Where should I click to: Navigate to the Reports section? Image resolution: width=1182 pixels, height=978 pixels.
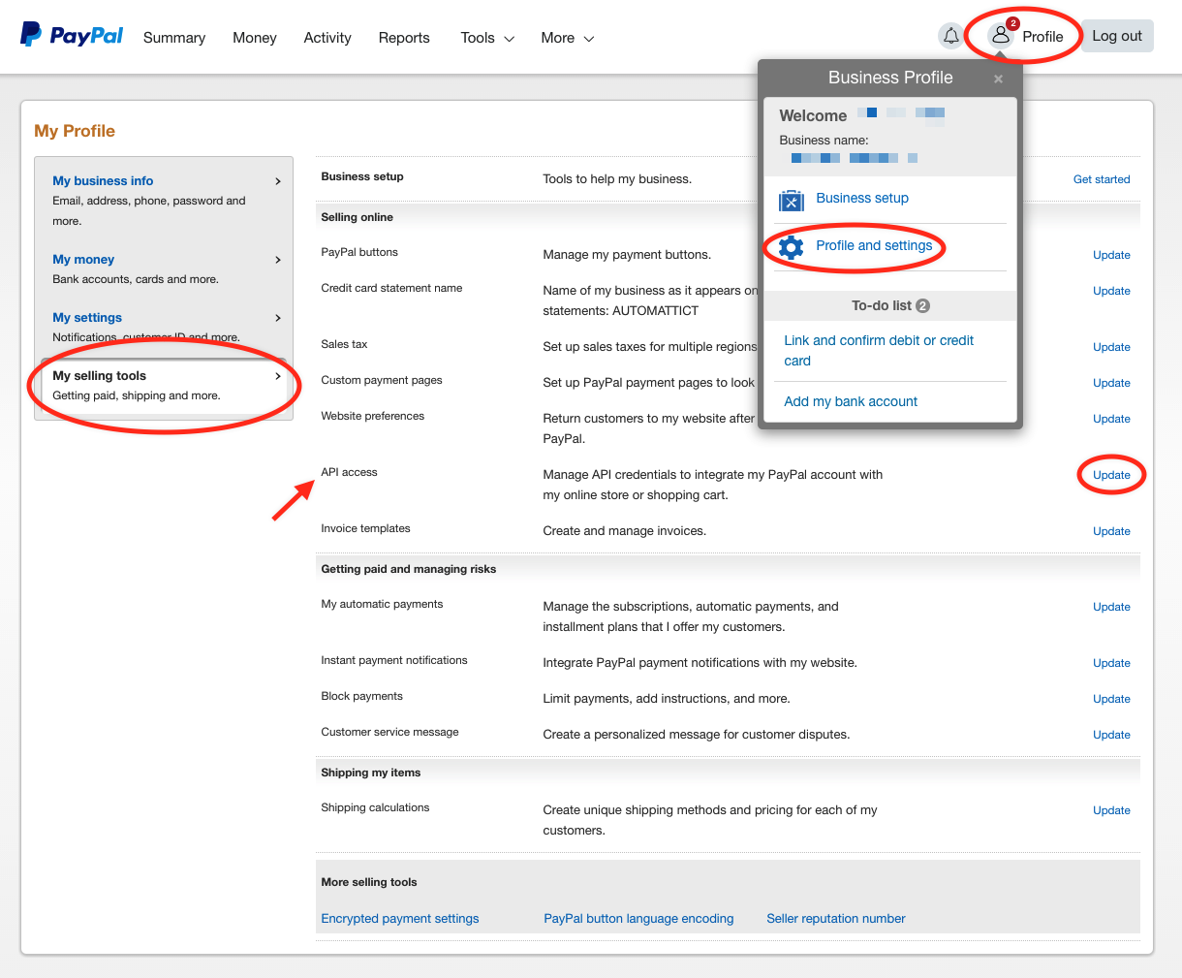tap(404, 38)
